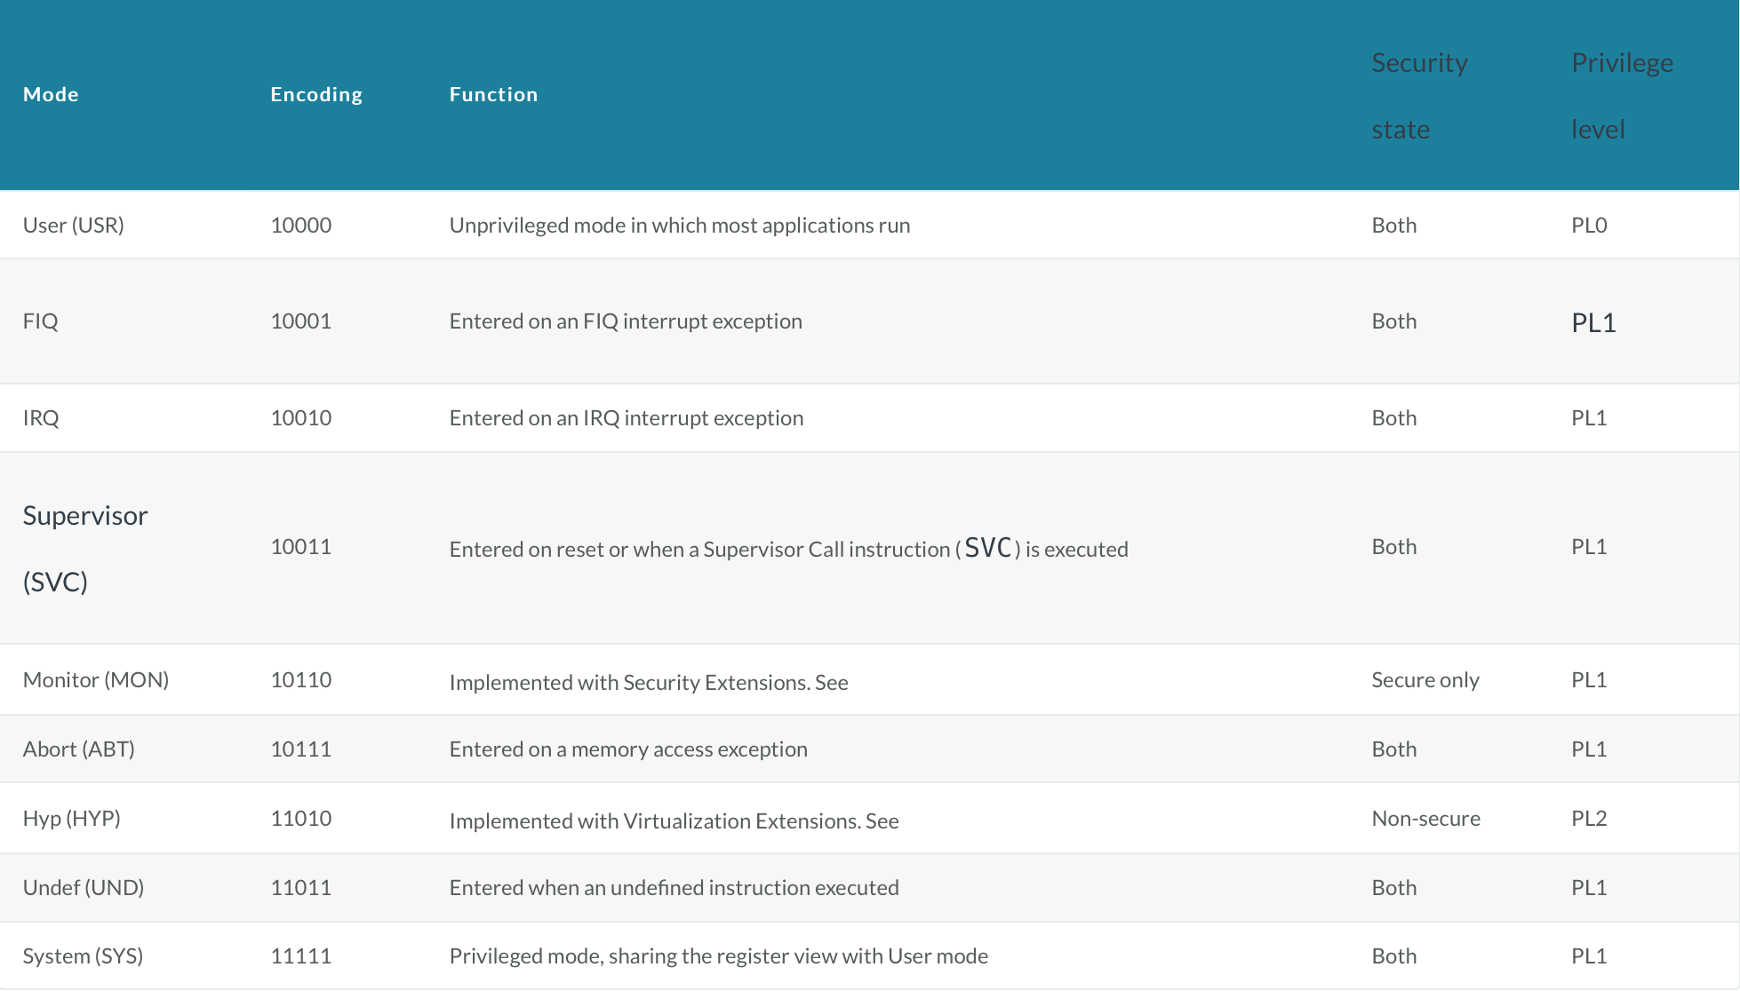Click the Function column header

click(493, 94)
